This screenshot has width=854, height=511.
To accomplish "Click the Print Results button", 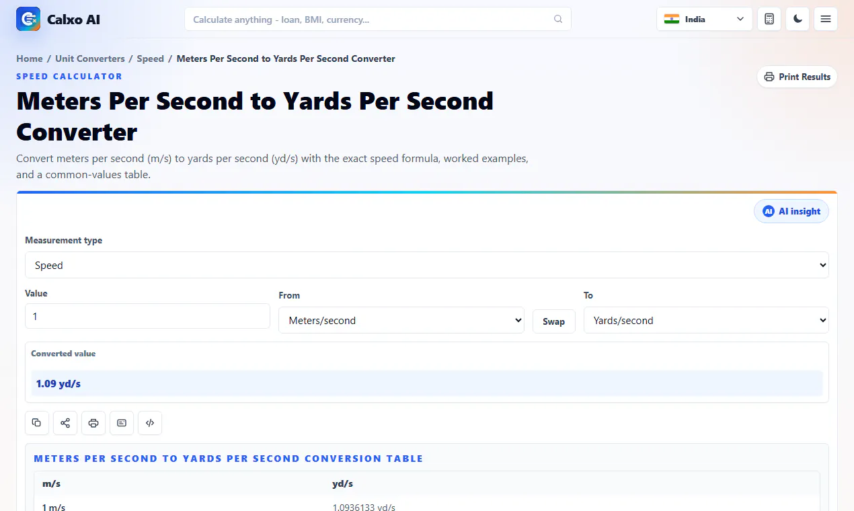I will coord(797,77).
